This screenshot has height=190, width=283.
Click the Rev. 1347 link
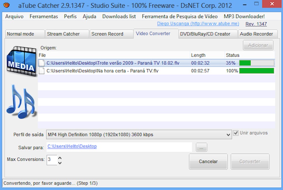[256, 24]
